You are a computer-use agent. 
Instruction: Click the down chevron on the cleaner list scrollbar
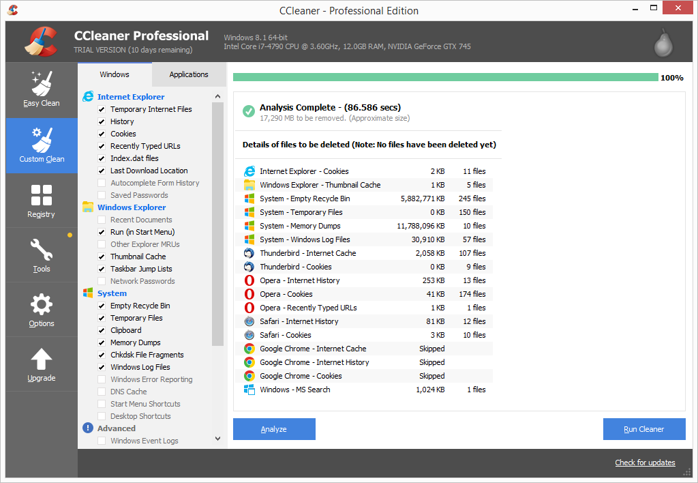[x=217, y=439]
